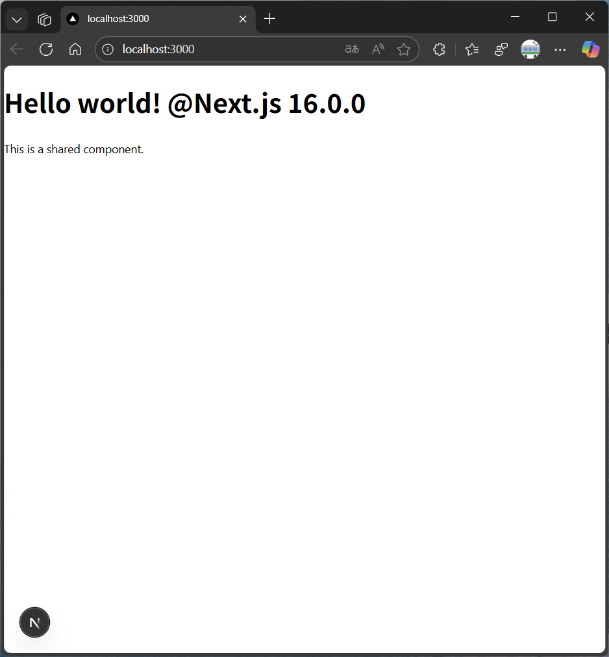The height and width of the screenshot is (657, 609).
Task: Open the Favorites list
Action: pos(472,49)
